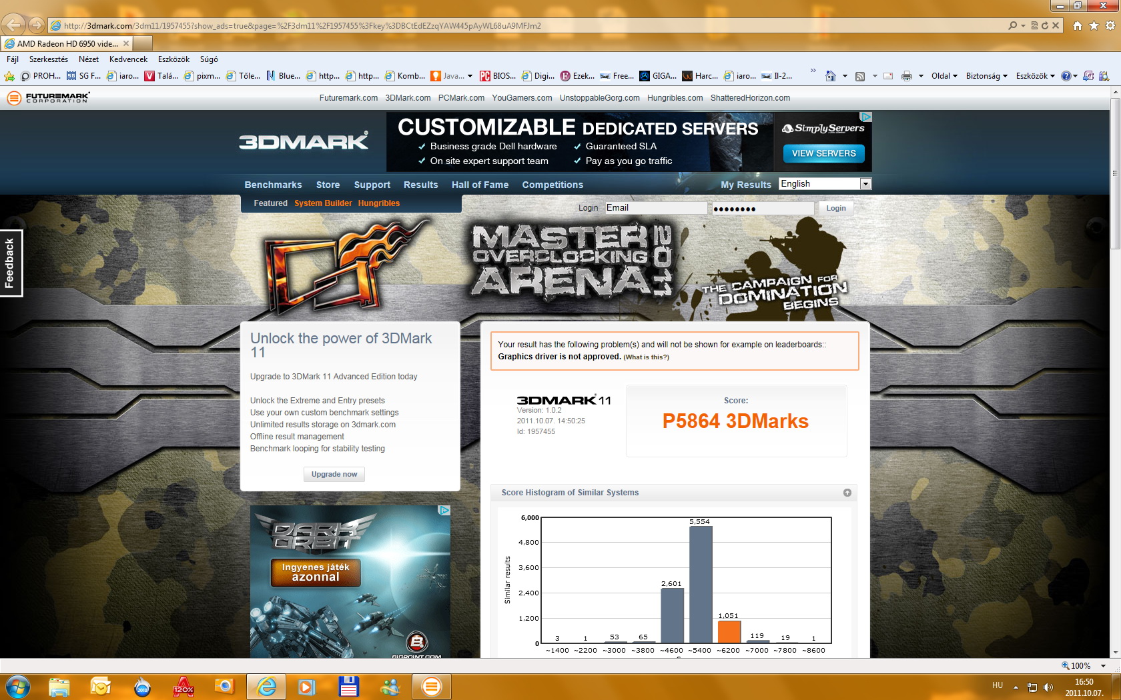
Task: Open the Szerkesztés menu
Action: [49, 59]
